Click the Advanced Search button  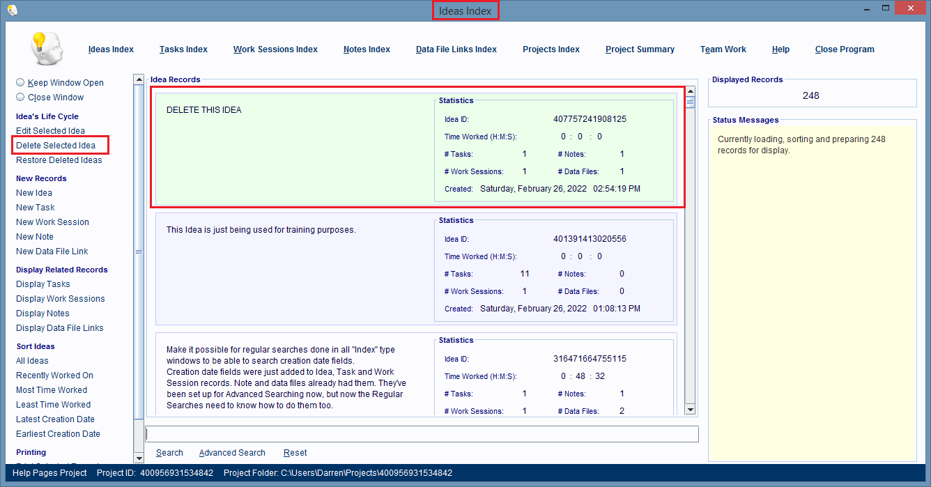(x=232, y=453)
